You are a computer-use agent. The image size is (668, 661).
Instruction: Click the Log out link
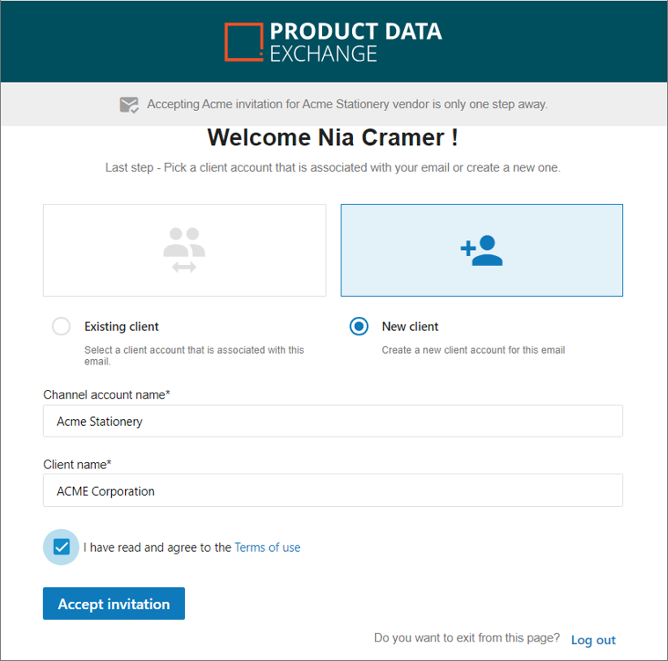coord(593,640)
